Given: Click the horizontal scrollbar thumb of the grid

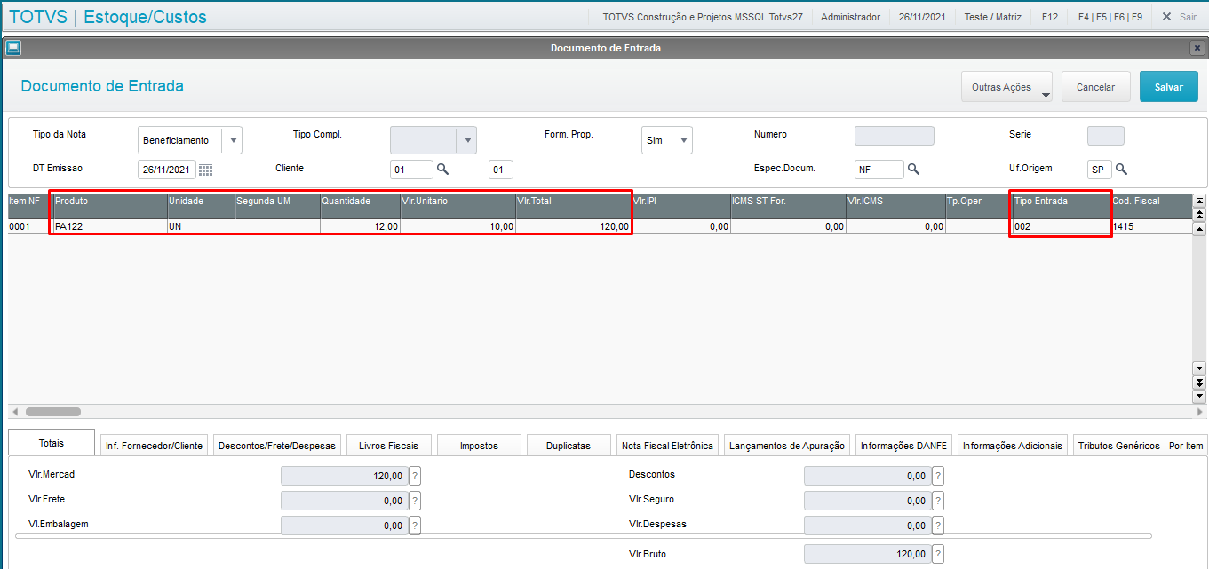Looking at the screenshot, I should (52, 412).
